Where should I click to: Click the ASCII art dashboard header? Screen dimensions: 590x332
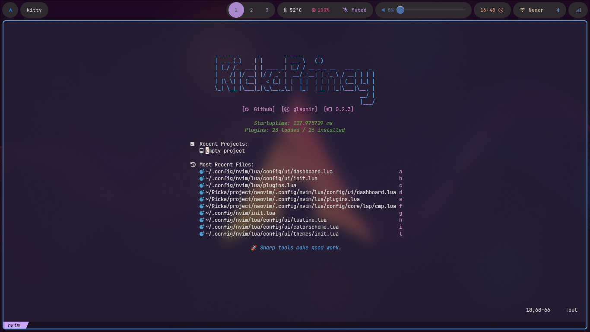[x=295, y=79]
